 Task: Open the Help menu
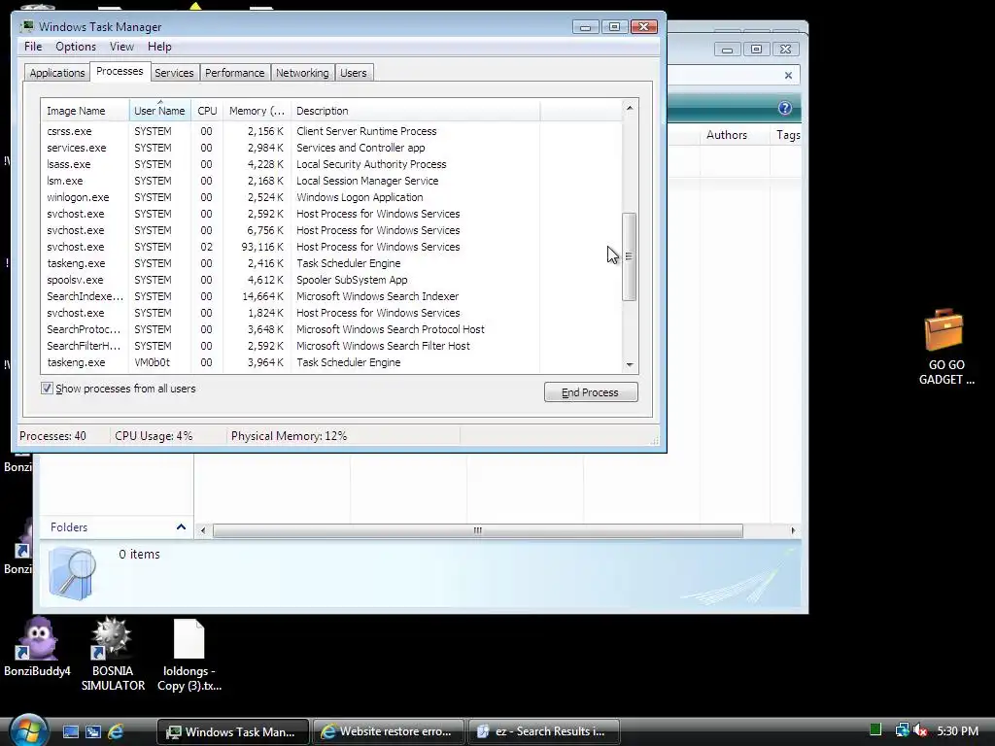pos(159,47)
